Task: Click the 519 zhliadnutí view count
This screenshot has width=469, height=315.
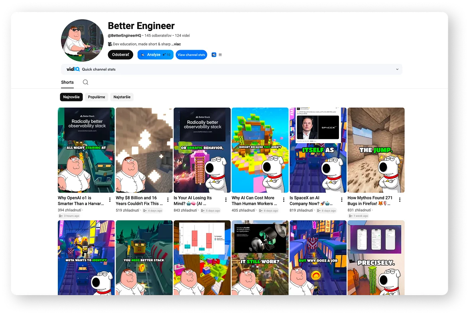Action: coord(128,210)
